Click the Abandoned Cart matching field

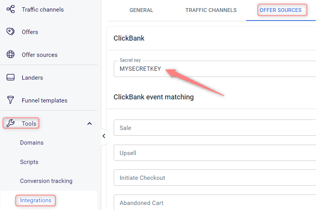(x=215, y=202)
